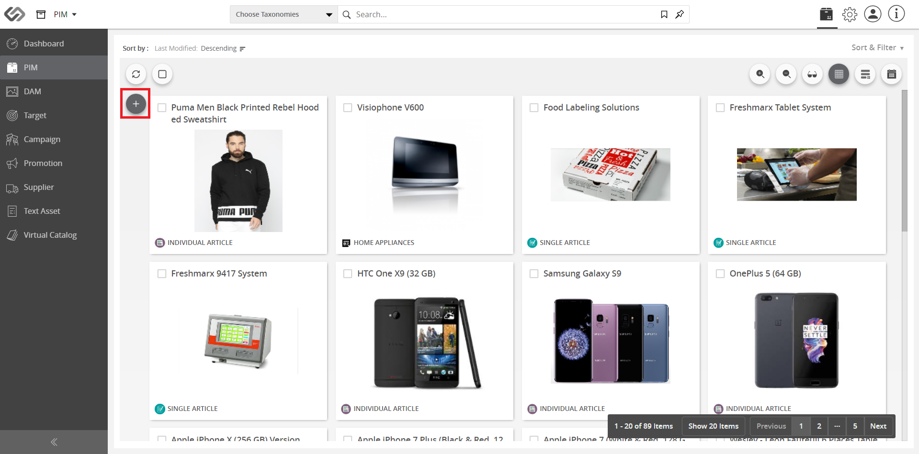919x454 pixels.
Task: Expand the Sort & Filter panel
Action: click(x=877, y=47)
